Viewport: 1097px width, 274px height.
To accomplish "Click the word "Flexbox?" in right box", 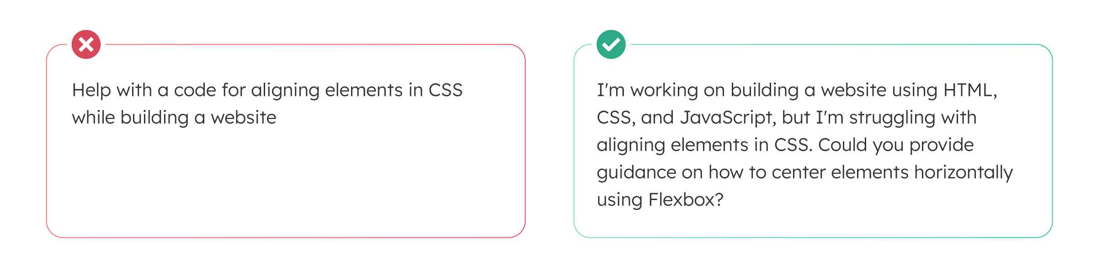I will [686, 200].
